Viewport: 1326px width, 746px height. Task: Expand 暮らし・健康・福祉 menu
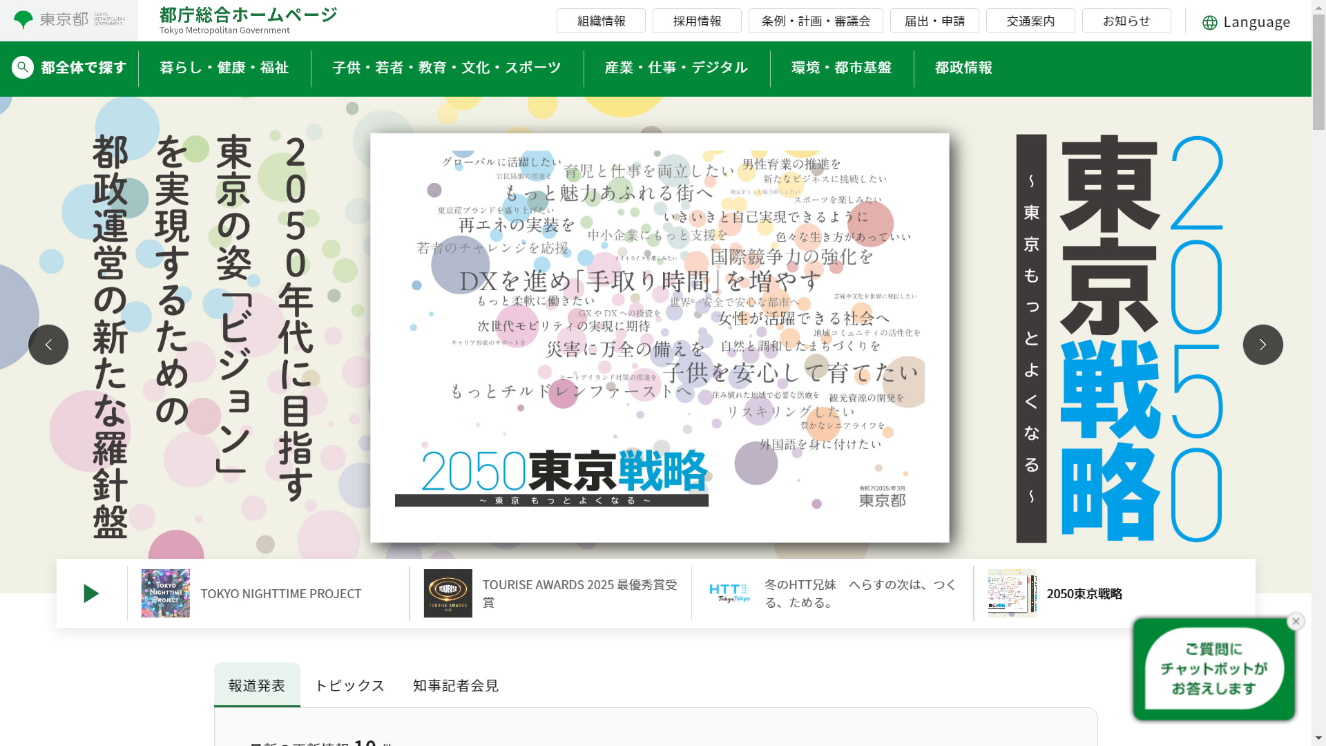[x=224, y=68]
